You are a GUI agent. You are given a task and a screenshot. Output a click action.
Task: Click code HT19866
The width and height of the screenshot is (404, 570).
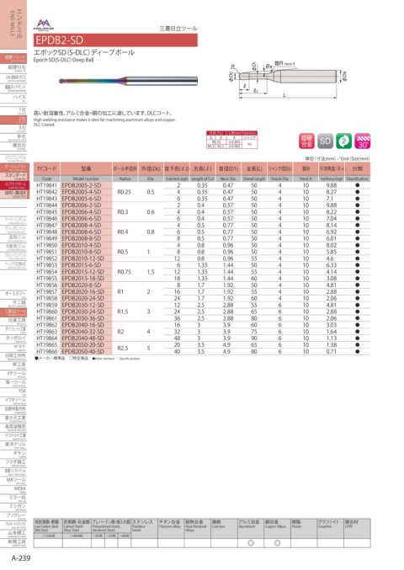click(x=47, y=352)
